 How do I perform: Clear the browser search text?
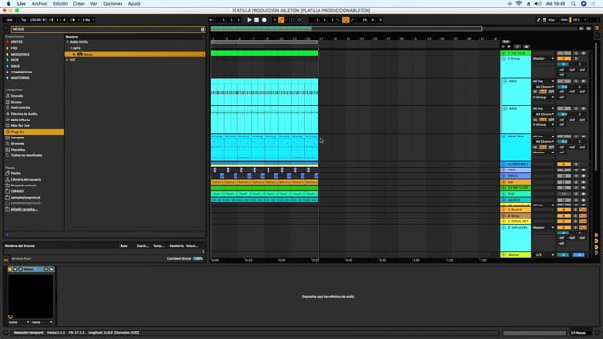[x=203, y=29]
